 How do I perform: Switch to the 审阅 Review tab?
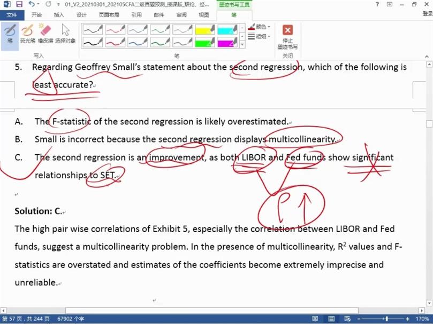pos(181,15)
